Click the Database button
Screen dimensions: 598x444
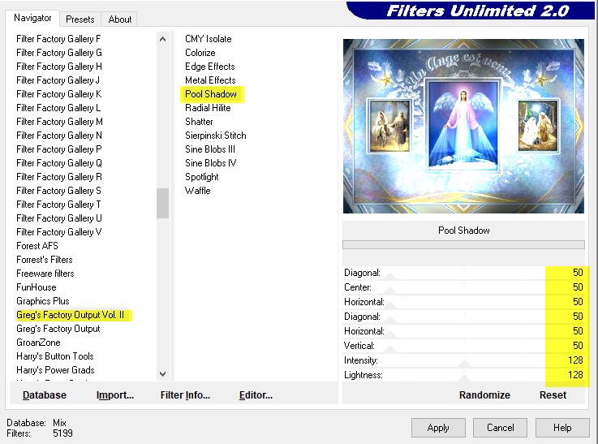[45, 395]
